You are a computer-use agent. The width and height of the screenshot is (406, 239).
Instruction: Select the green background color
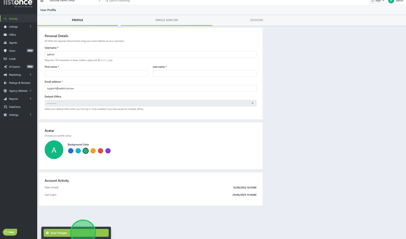pos(86,151)
